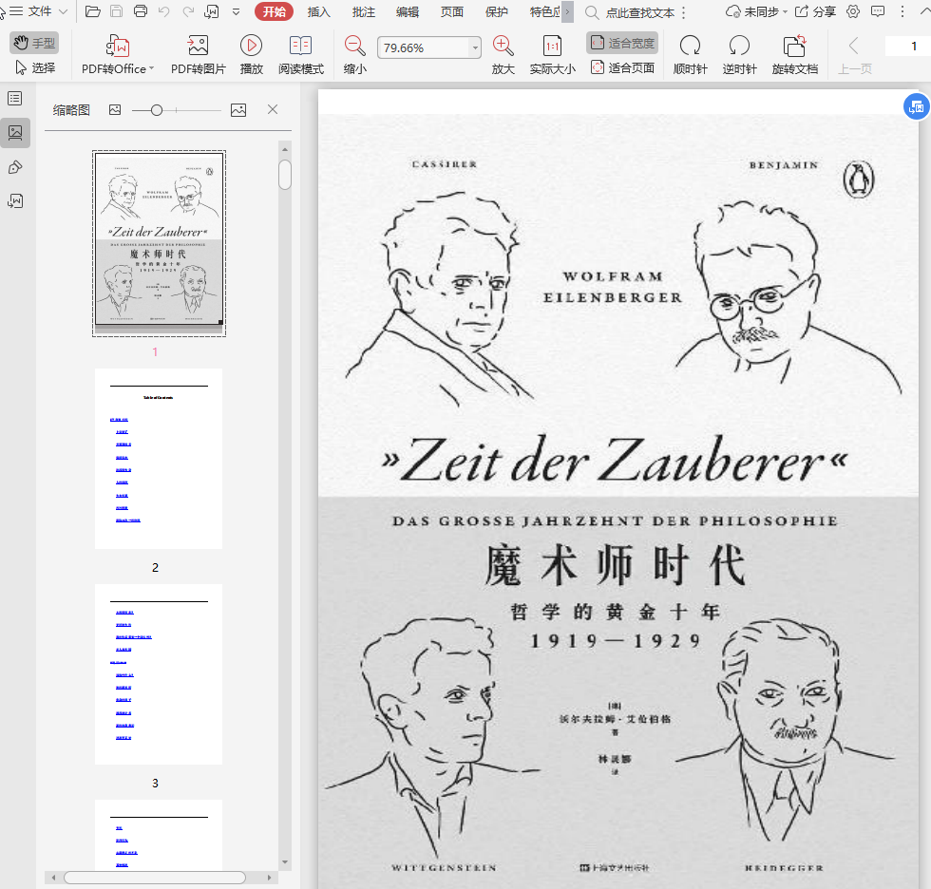Click the print icon
Image resolution: width=931 pixels, height=889 pixels.
[x=141, y=11]
